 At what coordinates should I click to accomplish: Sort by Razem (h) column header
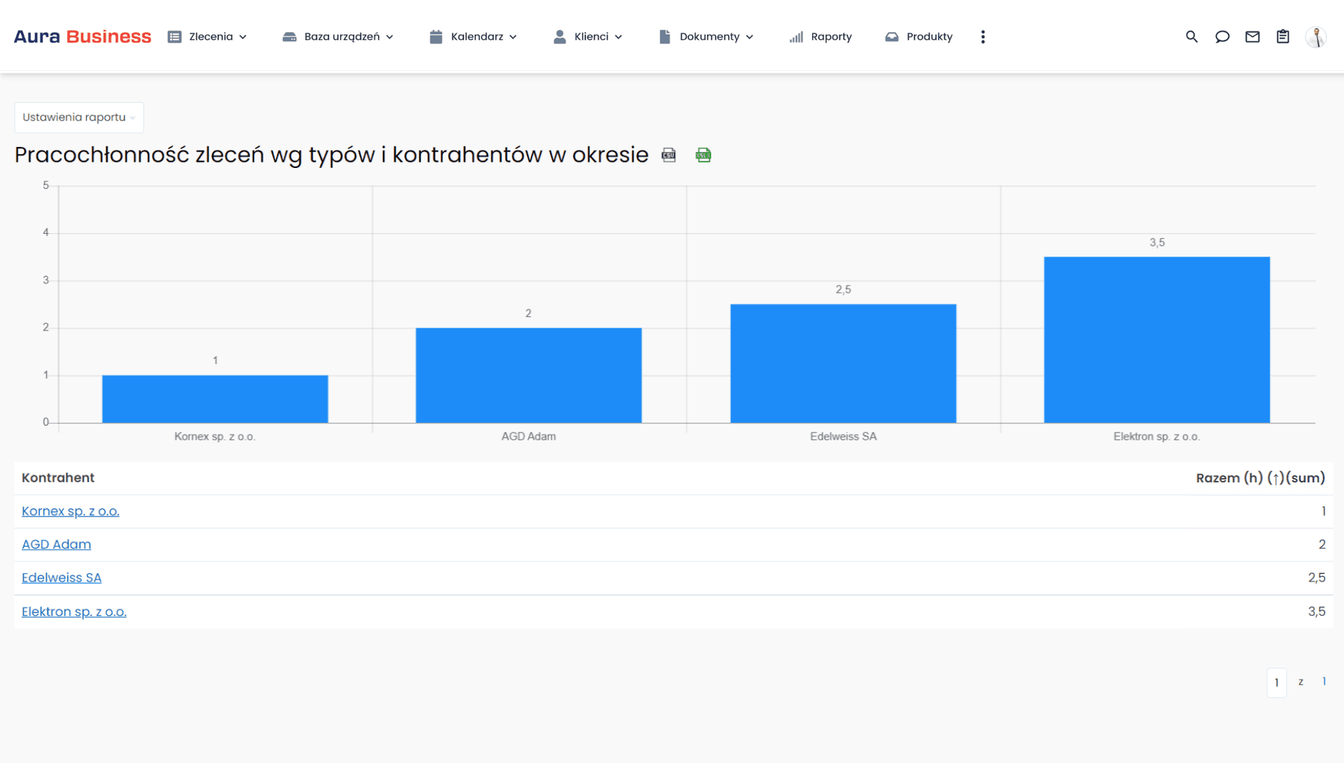pyautogui.click(x=1260, y=477)
